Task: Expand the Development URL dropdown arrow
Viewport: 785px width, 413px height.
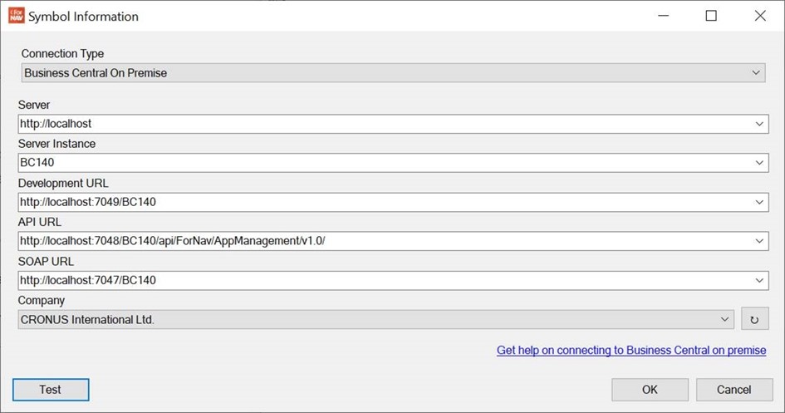Action: tap(759, 202)
